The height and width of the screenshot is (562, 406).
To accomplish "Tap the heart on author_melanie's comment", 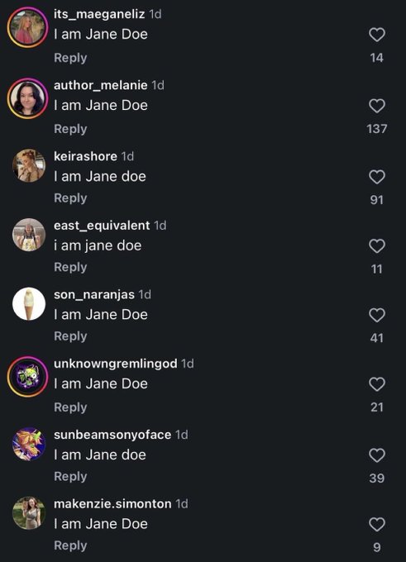I will [376, 106].
